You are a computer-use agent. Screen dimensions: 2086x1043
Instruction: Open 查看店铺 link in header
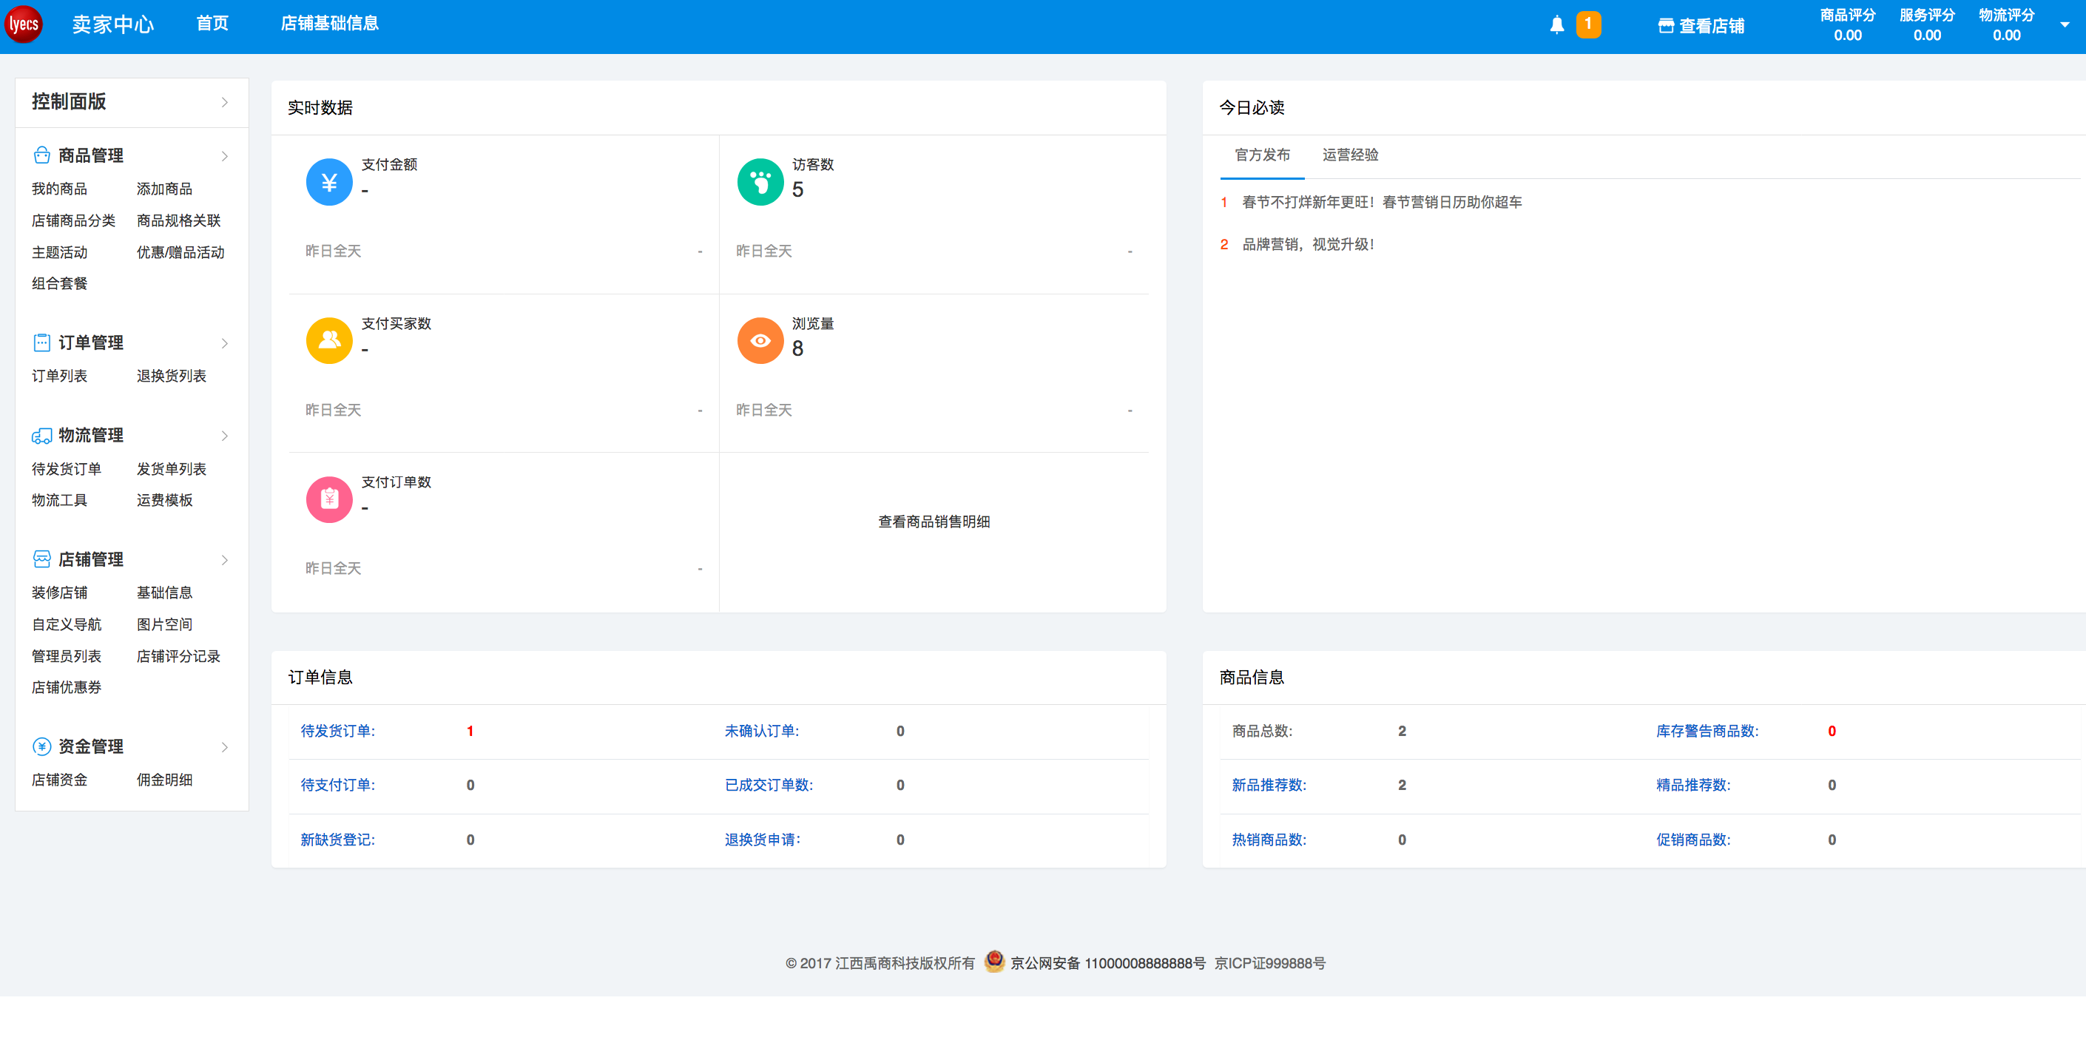click(x=1711, y=26)
